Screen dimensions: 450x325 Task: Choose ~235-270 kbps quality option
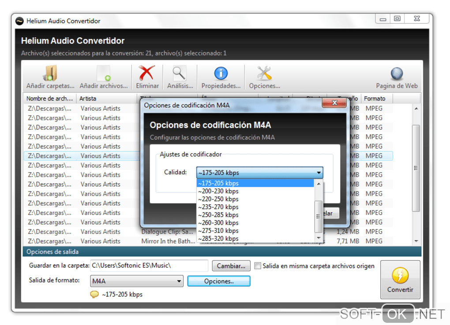pyautogui.click(x=255, y=207)
